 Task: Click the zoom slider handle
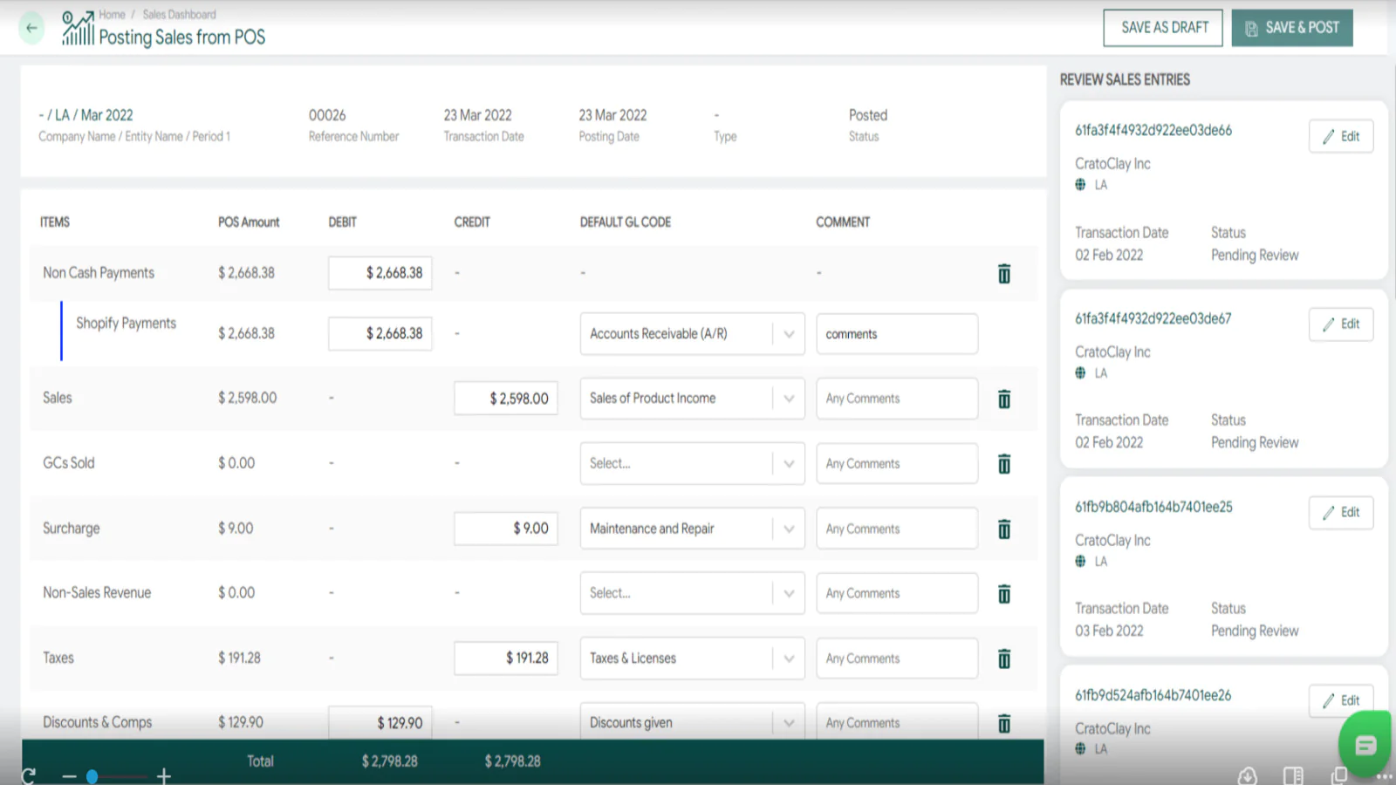pos(92,775)
